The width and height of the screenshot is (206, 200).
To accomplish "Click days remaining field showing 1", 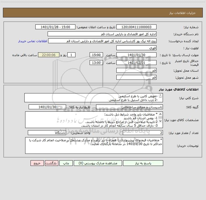I will [x=71, y=55].
